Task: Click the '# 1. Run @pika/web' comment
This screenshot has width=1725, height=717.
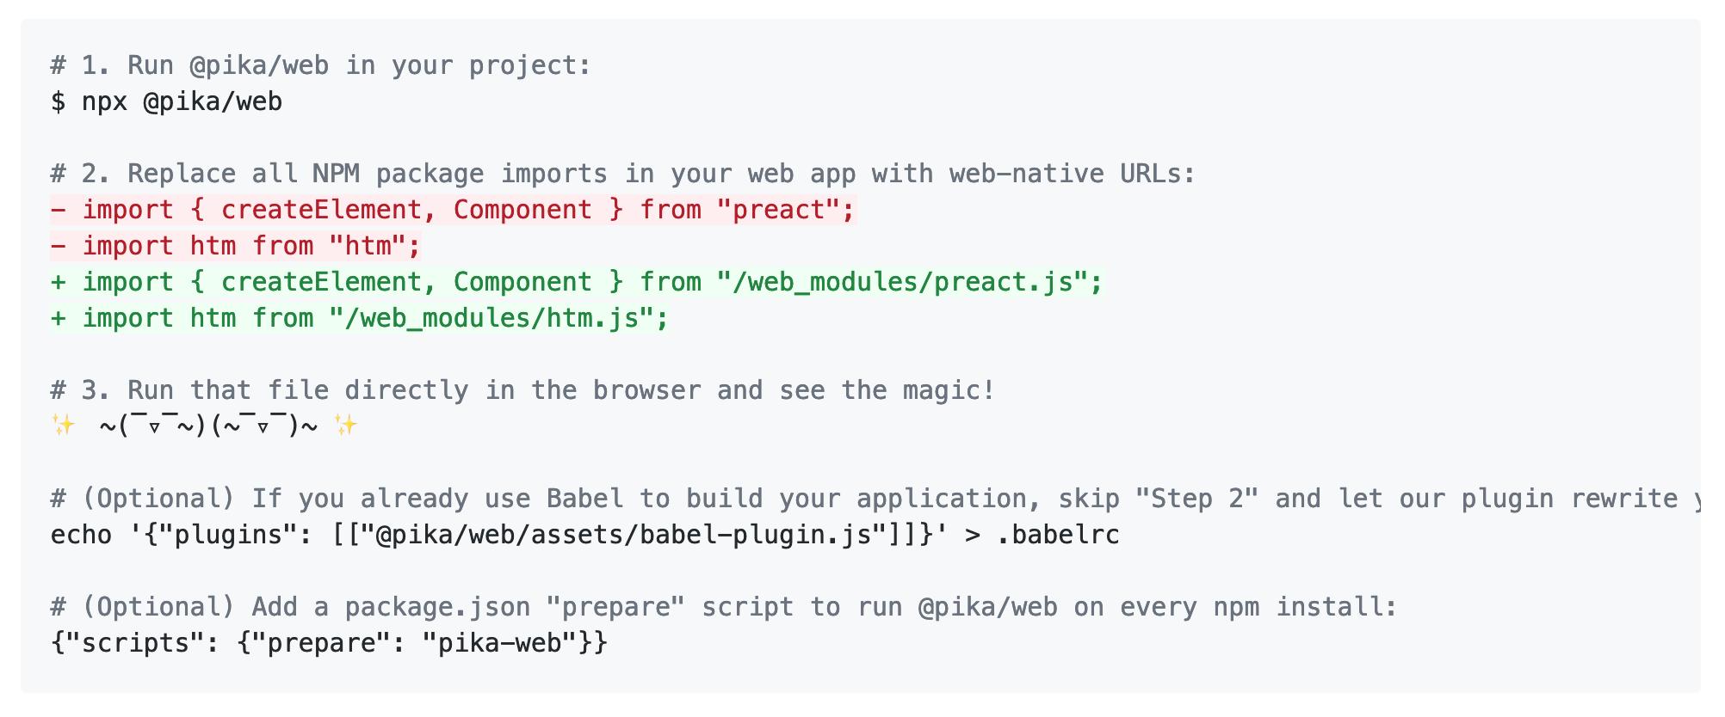Action: 321,65
